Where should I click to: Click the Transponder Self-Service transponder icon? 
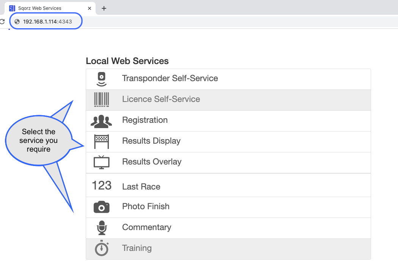(x=102, y=79)
